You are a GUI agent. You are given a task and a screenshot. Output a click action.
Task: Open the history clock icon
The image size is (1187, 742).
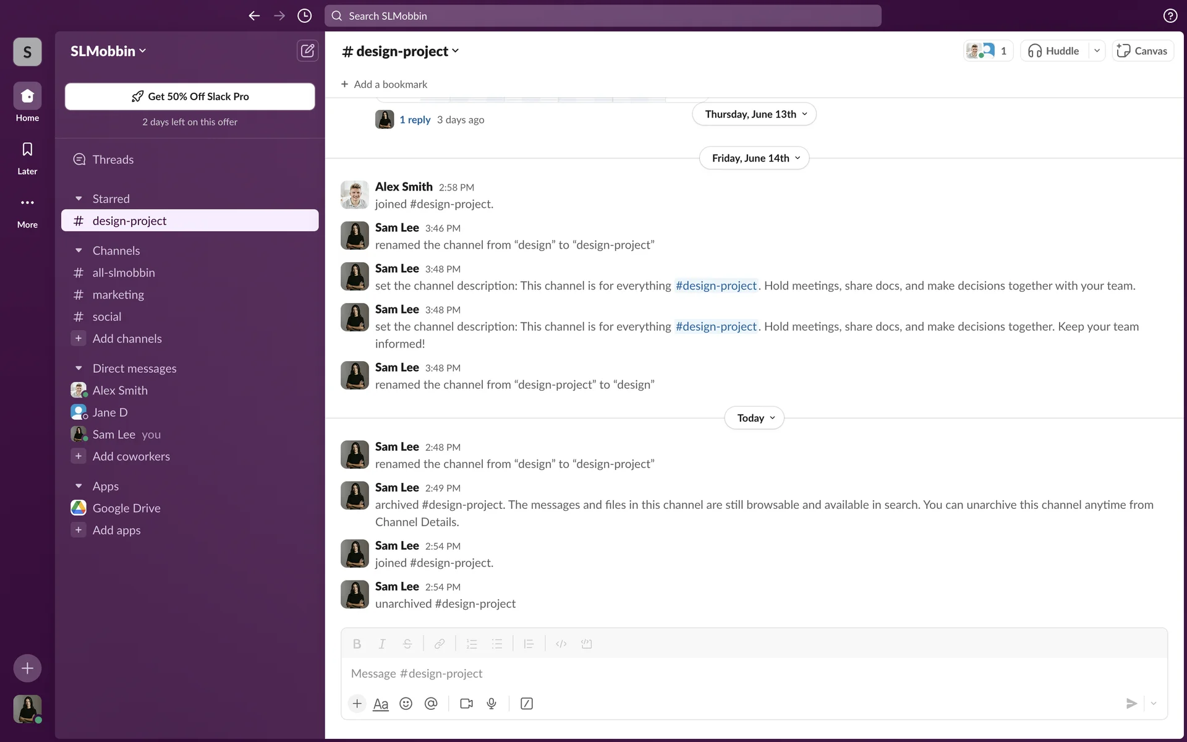304,16
